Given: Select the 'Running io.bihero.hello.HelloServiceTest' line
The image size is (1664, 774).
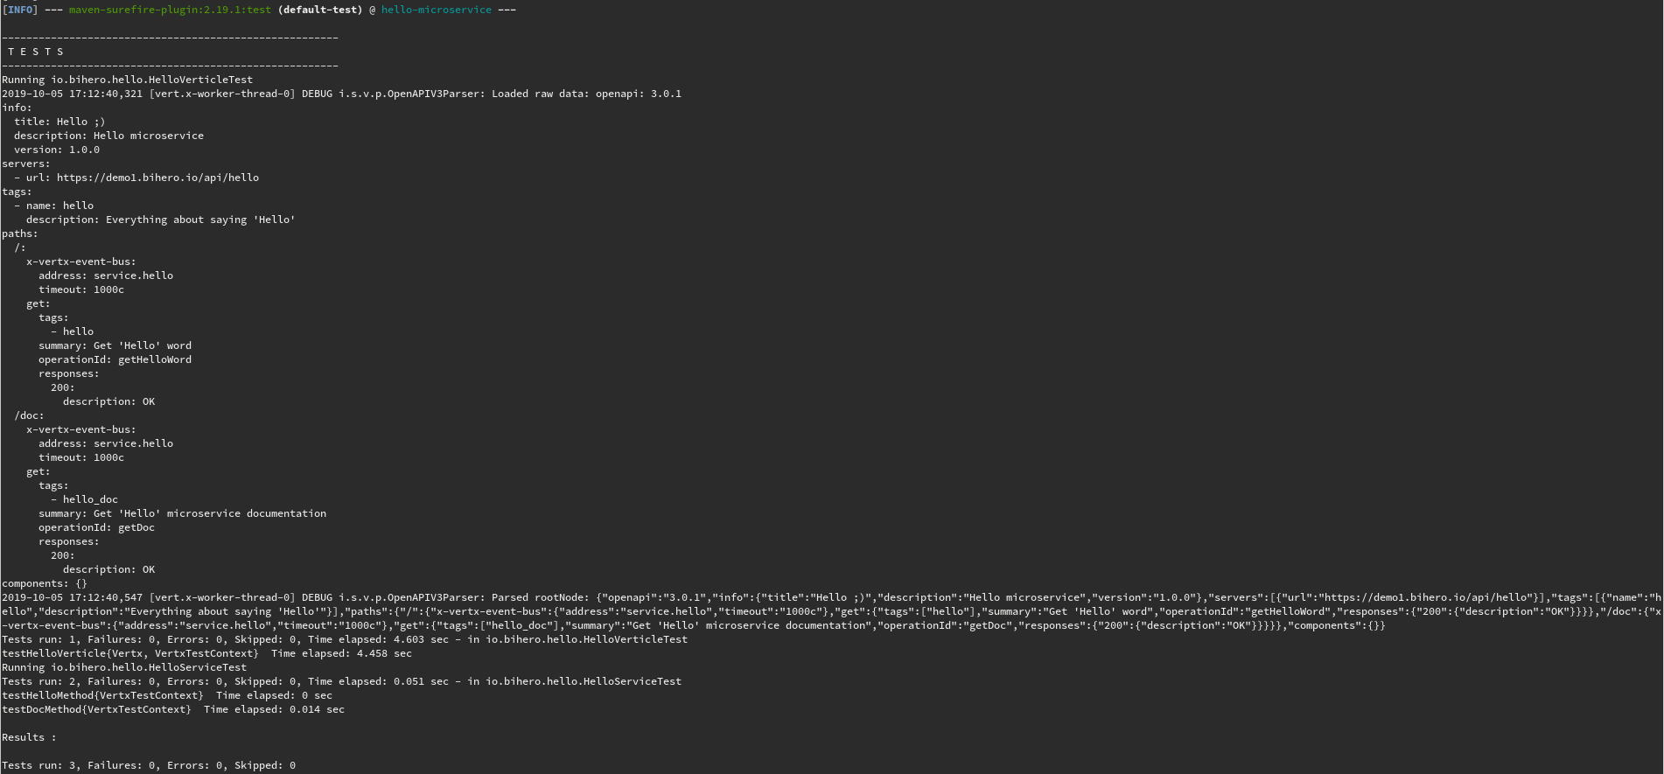Looking at the screenshot, I should click(x=124, y=667).
